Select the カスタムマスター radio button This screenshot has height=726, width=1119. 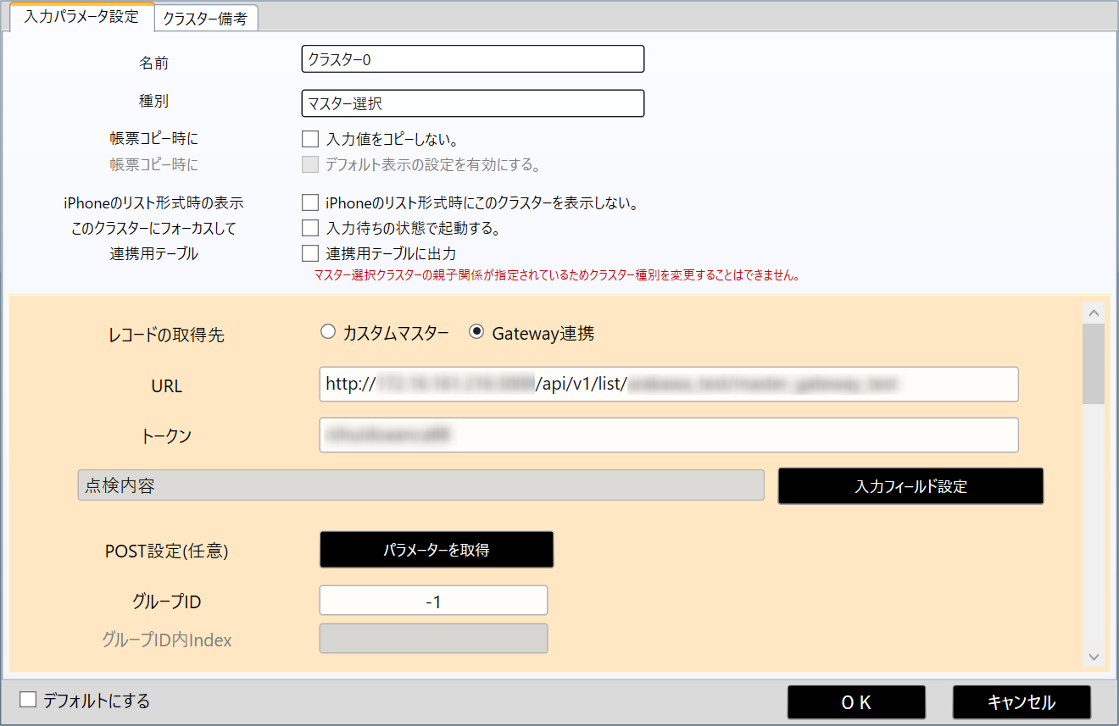pyautogui.click(x=328, y=333)
